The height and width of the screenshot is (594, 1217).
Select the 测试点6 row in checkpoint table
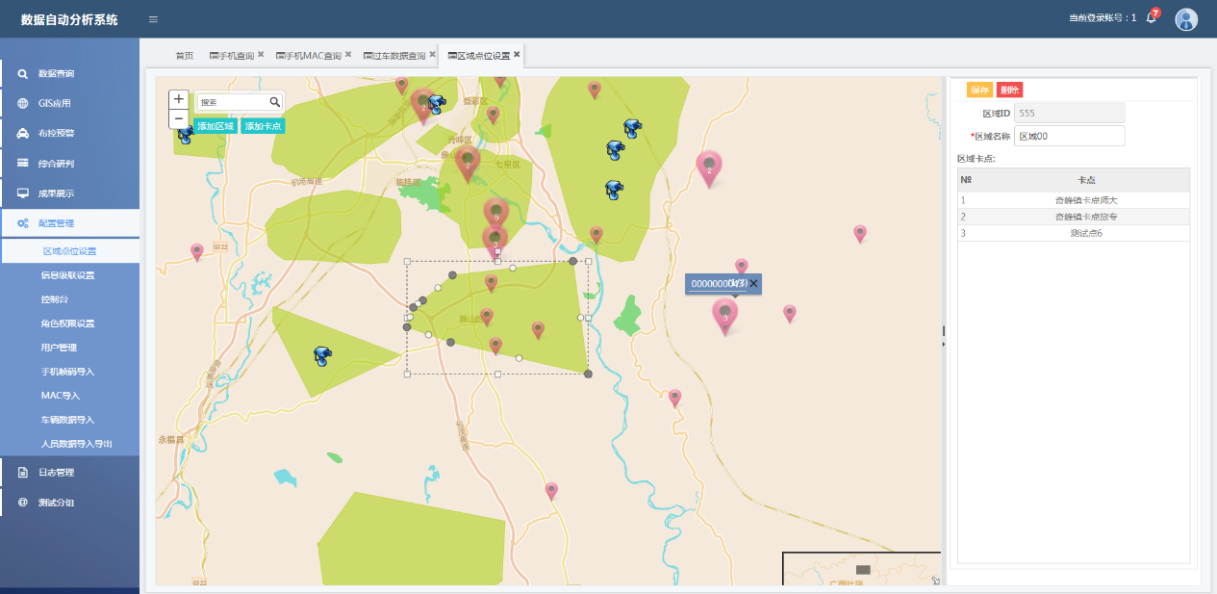tap(1073, 233)
